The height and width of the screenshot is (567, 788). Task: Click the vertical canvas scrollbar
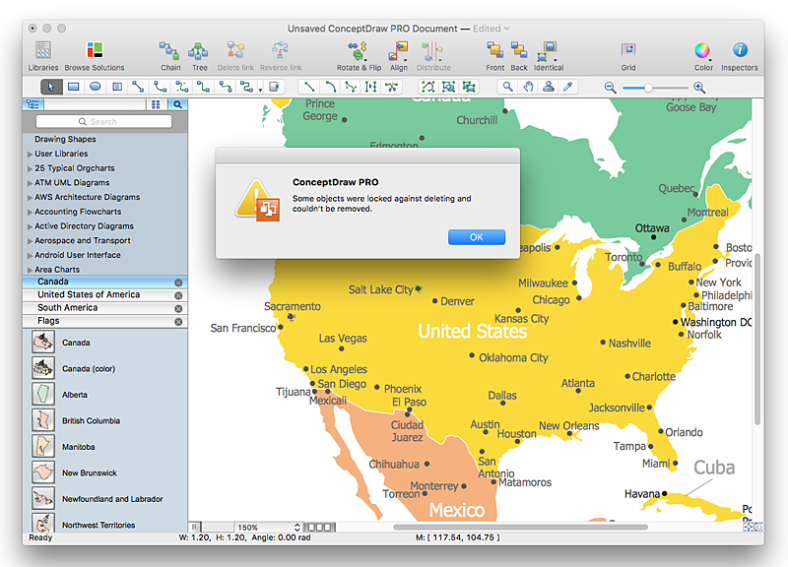pos(757,339)
